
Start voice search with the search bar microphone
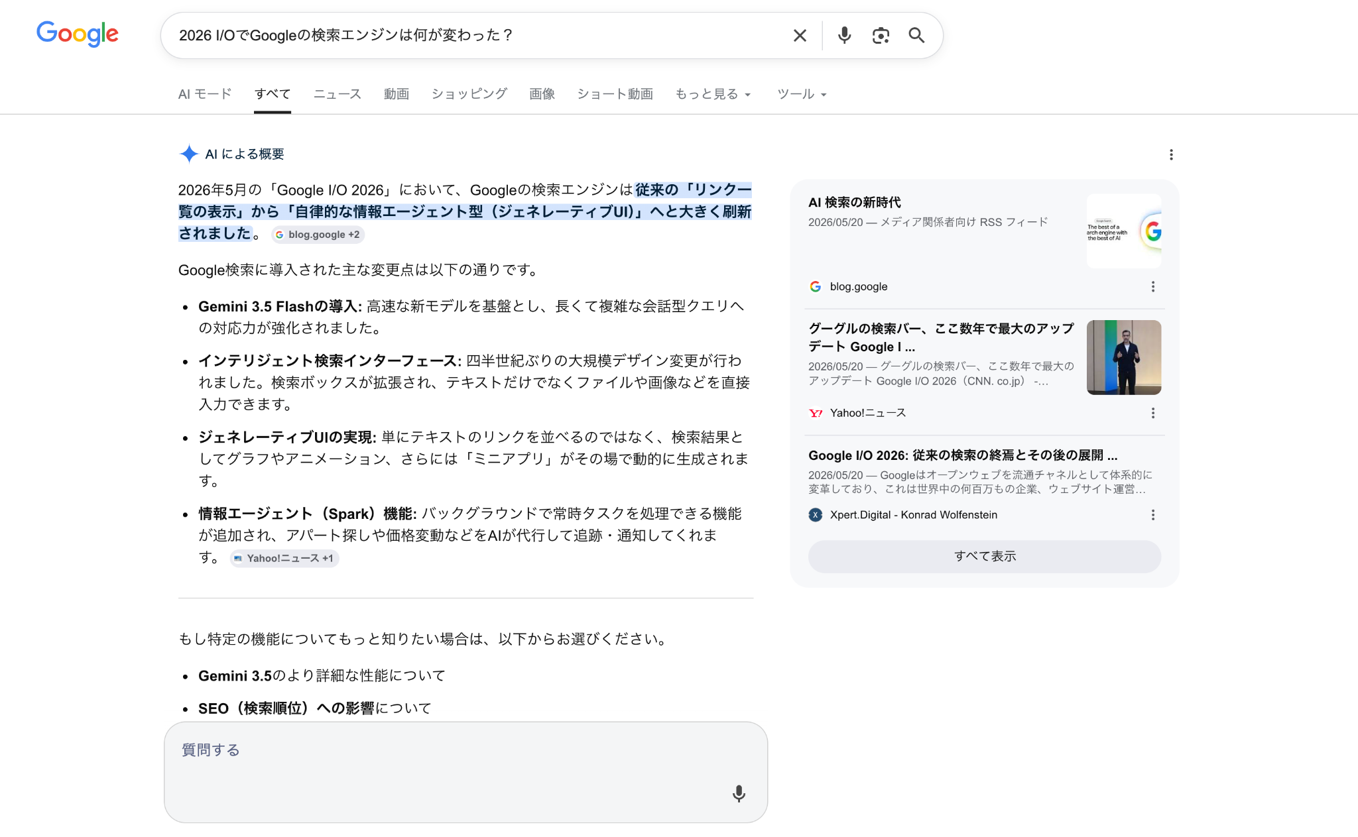point(844,35)
